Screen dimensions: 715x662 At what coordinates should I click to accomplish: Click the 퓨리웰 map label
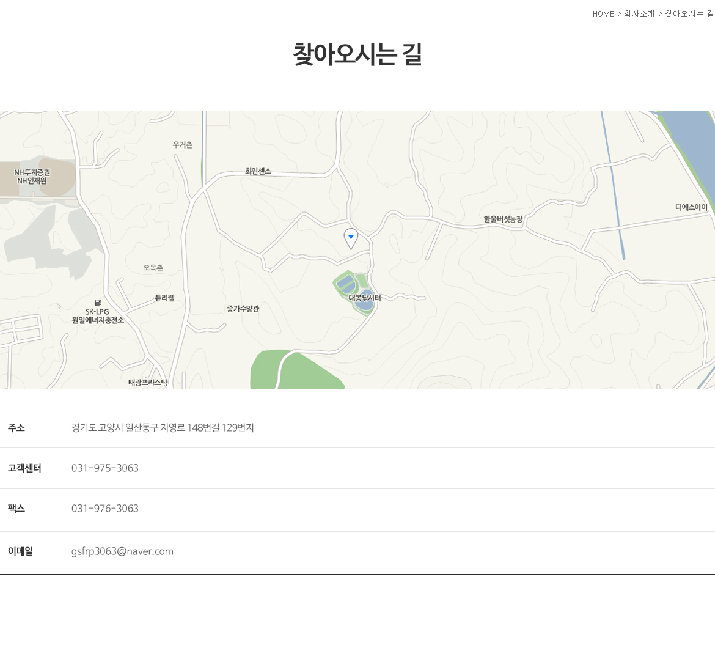(x=164, y=298)
